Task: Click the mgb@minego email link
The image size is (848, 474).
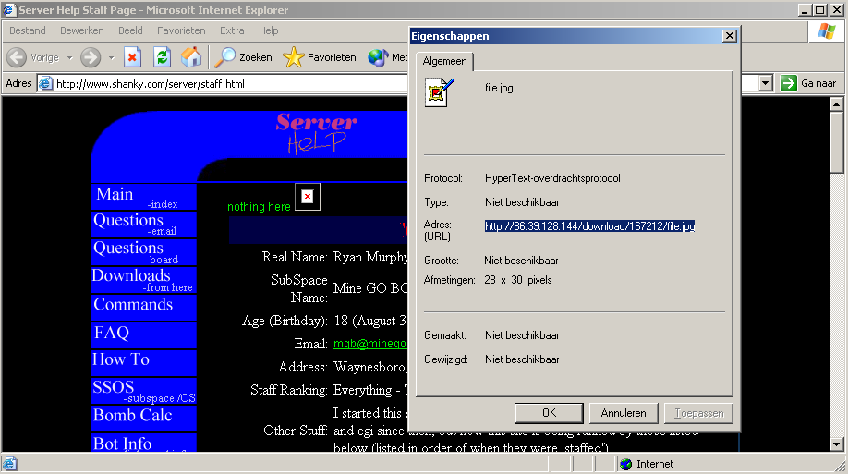Action: [x=369, y=344]
